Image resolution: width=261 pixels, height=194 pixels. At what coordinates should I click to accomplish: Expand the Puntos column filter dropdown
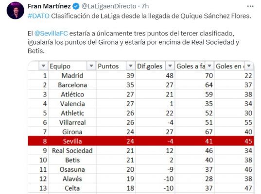[130, 66]
